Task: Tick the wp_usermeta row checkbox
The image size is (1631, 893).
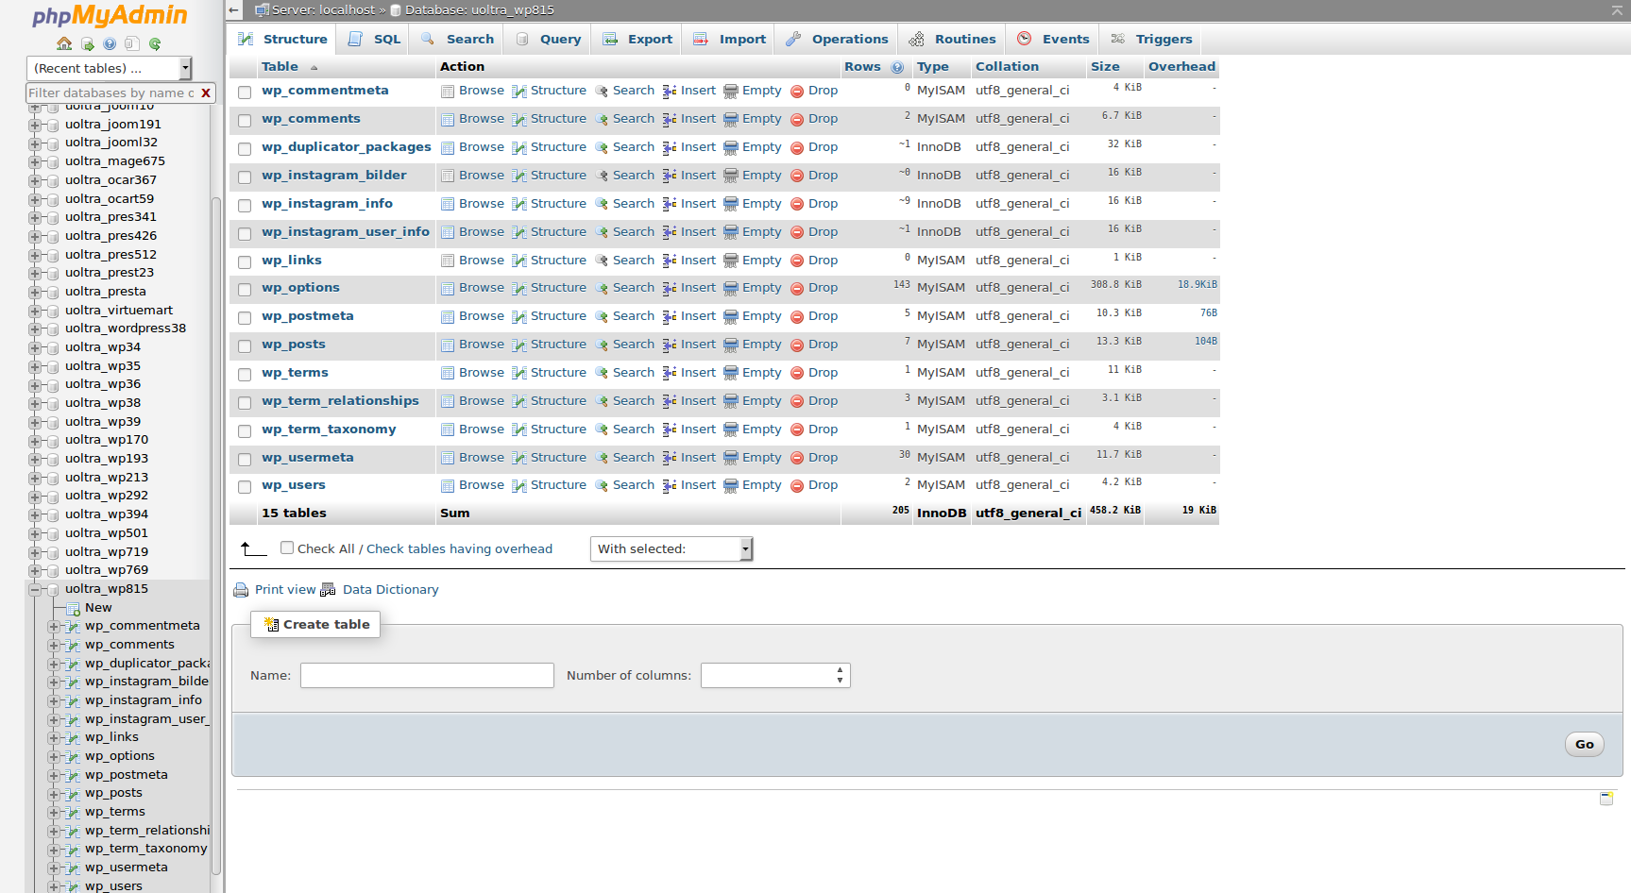Action: pyautogui.click(x=245, y=459)
